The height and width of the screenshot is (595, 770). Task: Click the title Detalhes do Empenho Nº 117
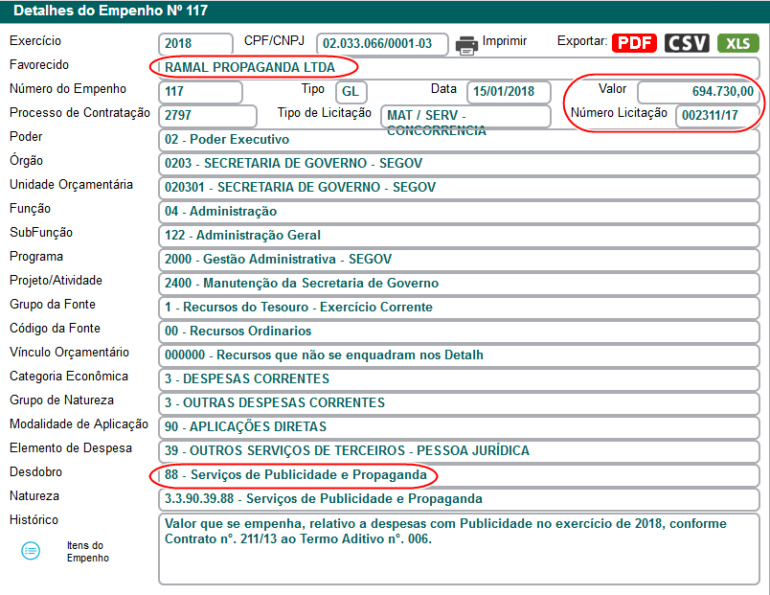(x=110, y=11)
